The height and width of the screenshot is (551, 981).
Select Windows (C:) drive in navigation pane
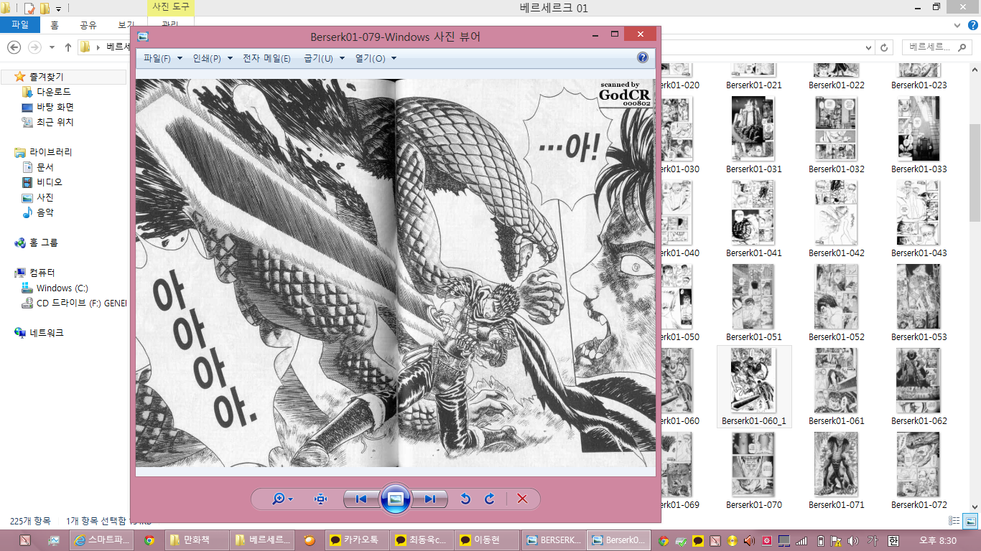[x=62, y=288]
